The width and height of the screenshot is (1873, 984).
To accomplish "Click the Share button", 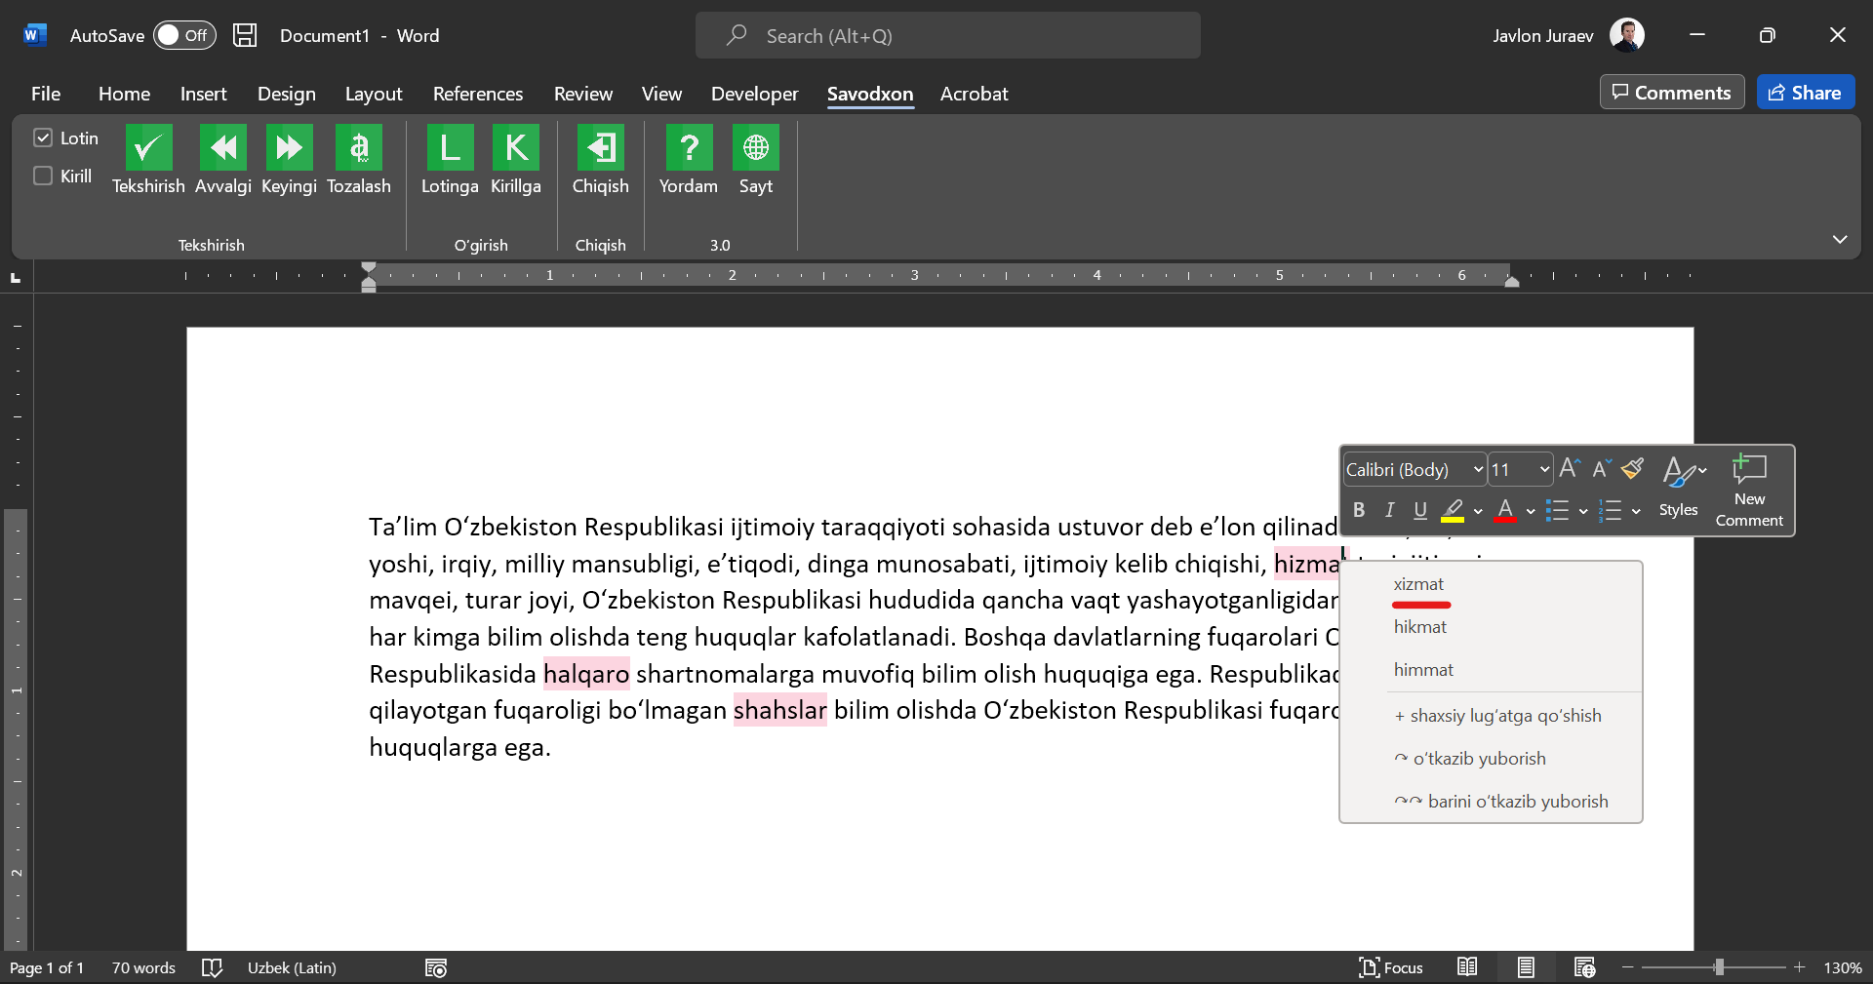I will pos(1805,93).
